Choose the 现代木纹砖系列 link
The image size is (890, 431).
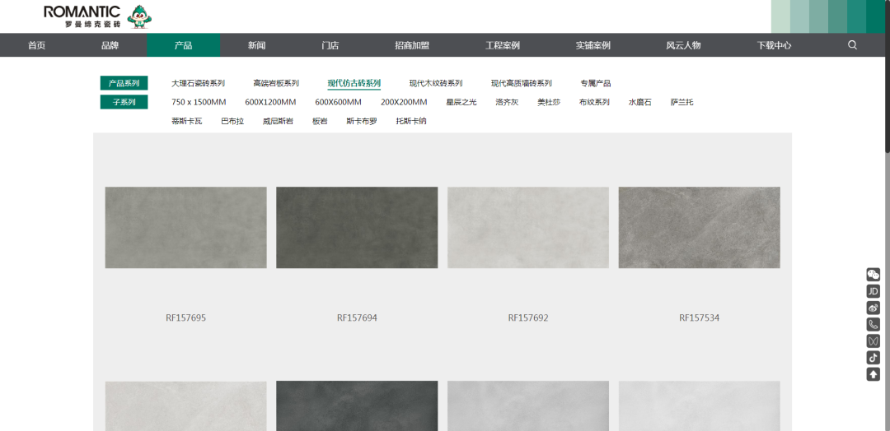tap(436, 83)
